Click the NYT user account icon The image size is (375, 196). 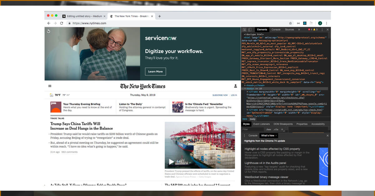(236, 86)
